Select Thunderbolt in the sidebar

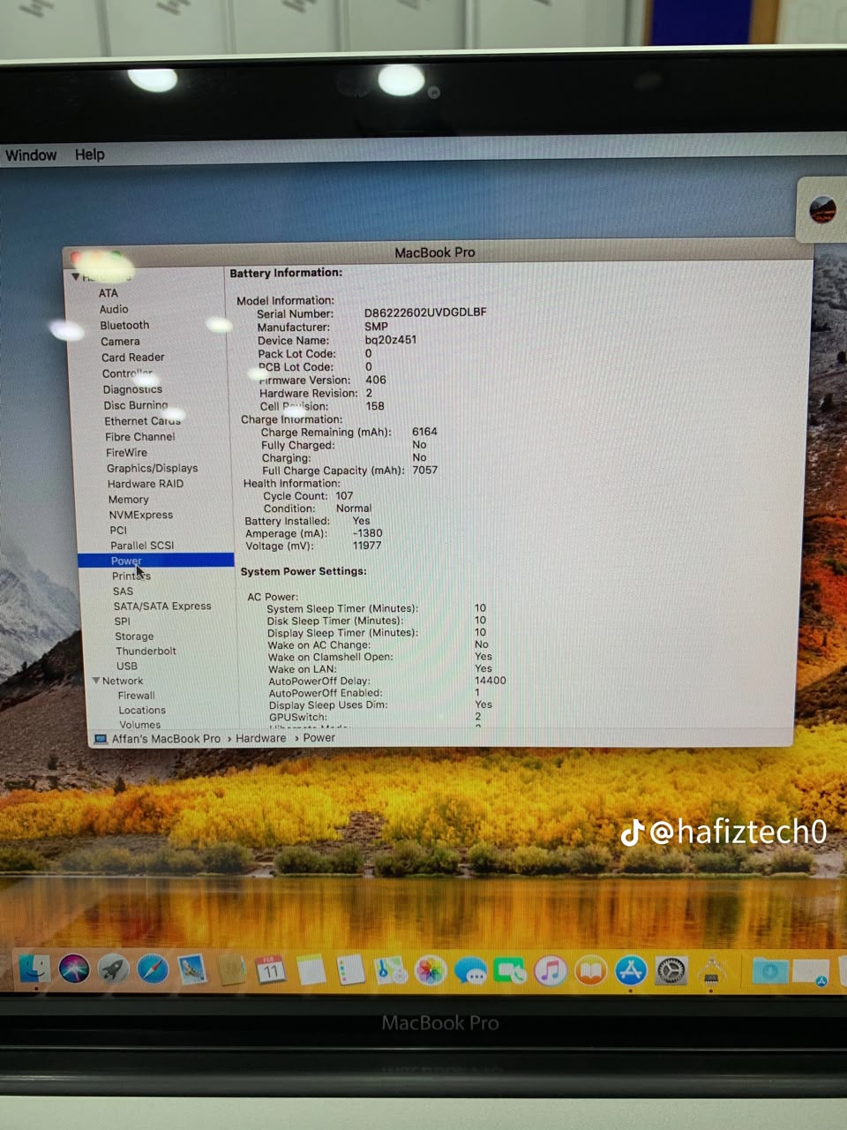point(146,651)
